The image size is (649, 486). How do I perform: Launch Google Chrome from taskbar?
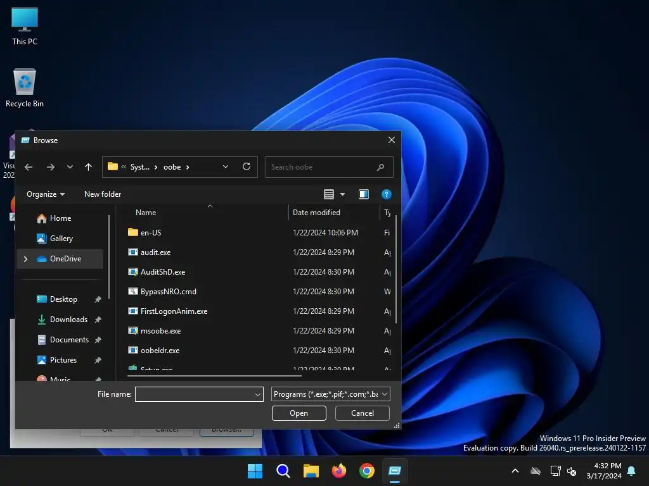(x=367, y=471)
